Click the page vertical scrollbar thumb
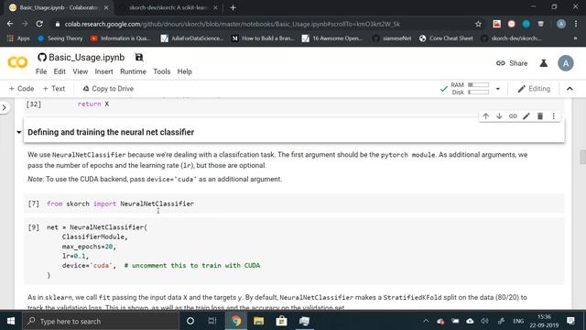This screenshot has height=330, width=586. 582,157
